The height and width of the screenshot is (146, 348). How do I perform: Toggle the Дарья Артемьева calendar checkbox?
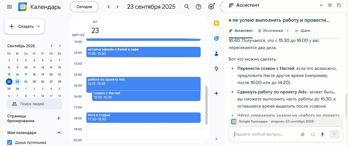click(x=10, y=143)
